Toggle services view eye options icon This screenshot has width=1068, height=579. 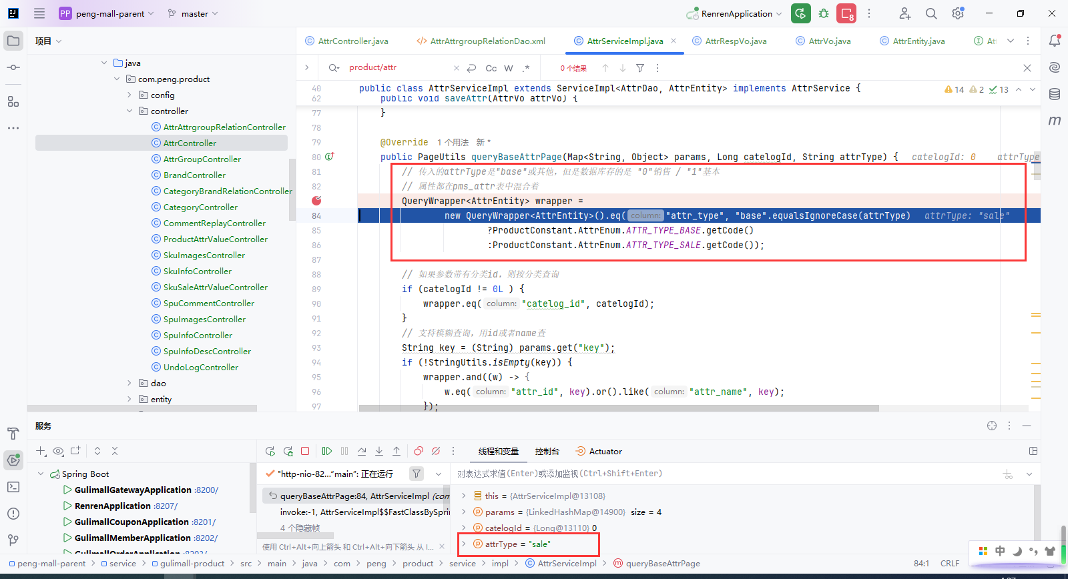pos(58,452)
